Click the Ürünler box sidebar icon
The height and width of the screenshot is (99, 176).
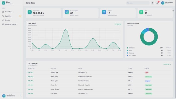[3, 20]
